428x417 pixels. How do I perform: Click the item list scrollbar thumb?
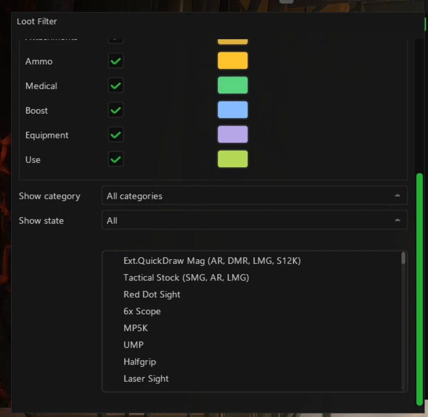(x=403, y=258)
